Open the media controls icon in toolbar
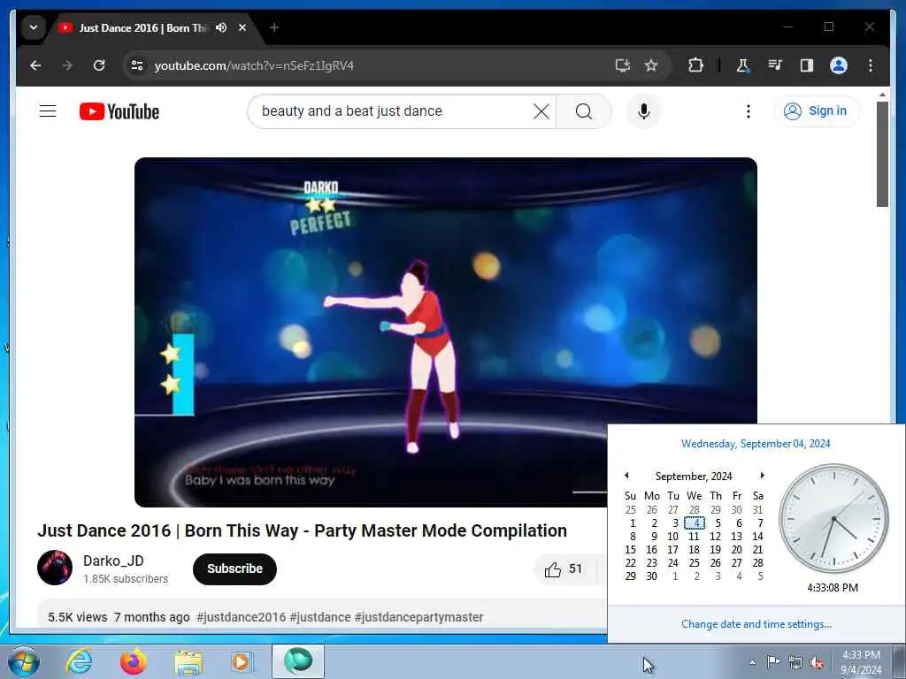This screenshot has width=906, height=679. point(775,65)
